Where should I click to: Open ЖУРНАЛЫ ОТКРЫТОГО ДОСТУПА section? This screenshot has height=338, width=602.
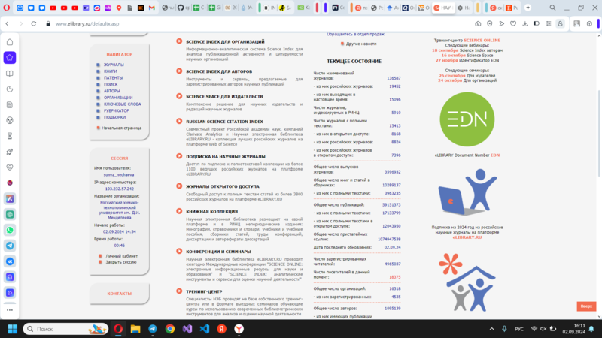click(222, 186)
